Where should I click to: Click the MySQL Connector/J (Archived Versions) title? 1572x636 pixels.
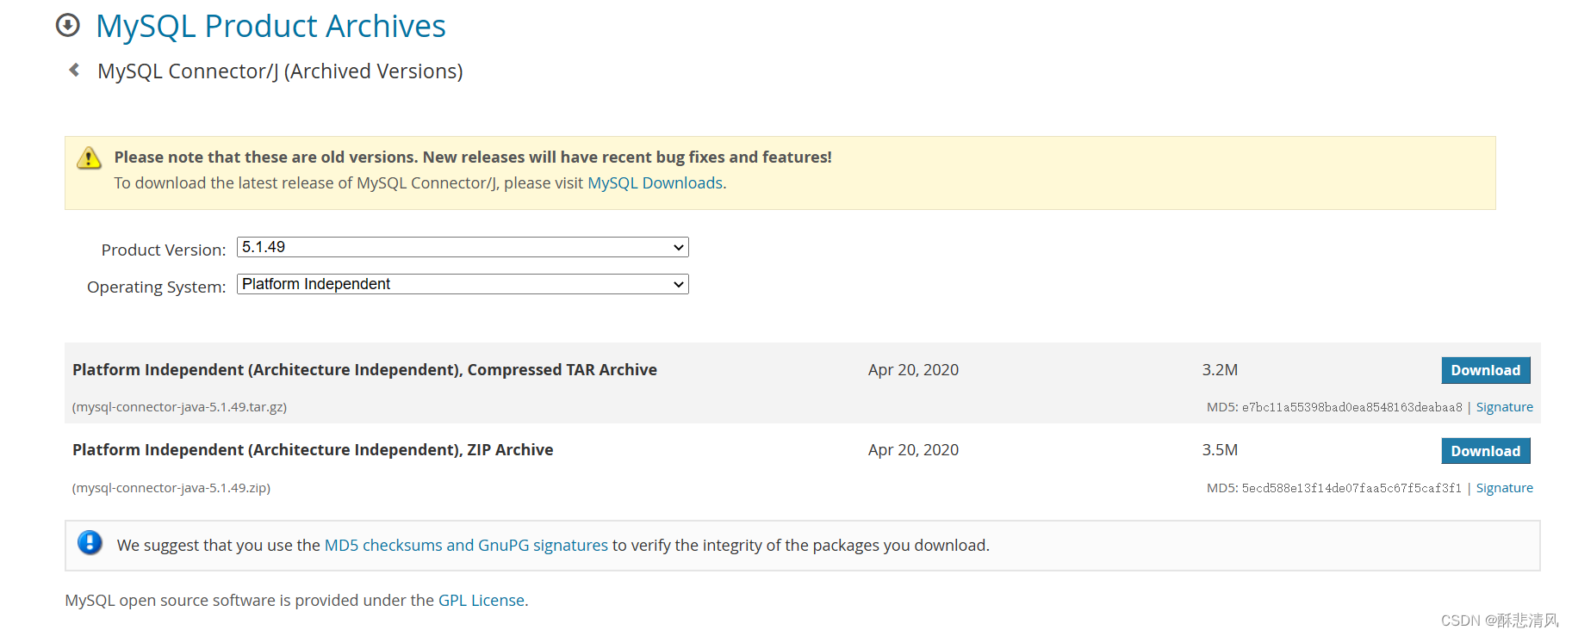(280, 71)
